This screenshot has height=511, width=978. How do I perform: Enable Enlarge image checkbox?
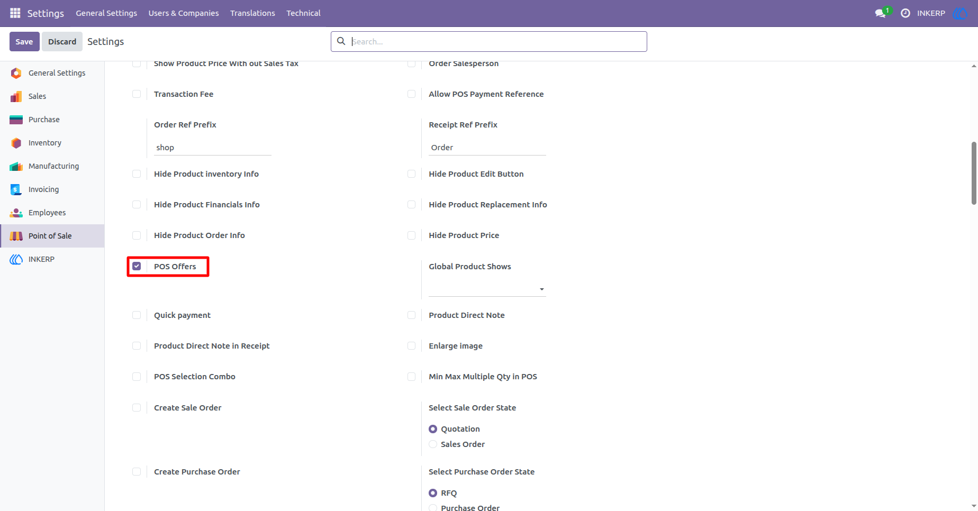click(411, 346)
